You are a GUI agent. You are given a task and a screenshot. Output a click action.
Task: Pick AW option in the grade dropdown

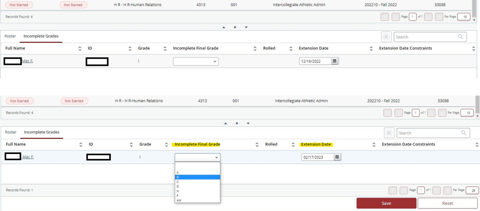pyautogui.click(x=197, y=200)
